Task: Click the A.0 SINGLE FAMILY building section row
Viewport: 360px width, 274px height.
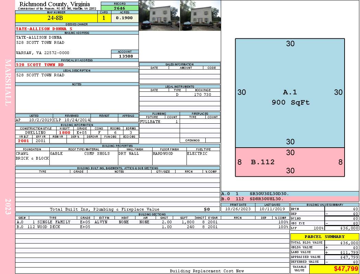Action: [x=152, y=222]
